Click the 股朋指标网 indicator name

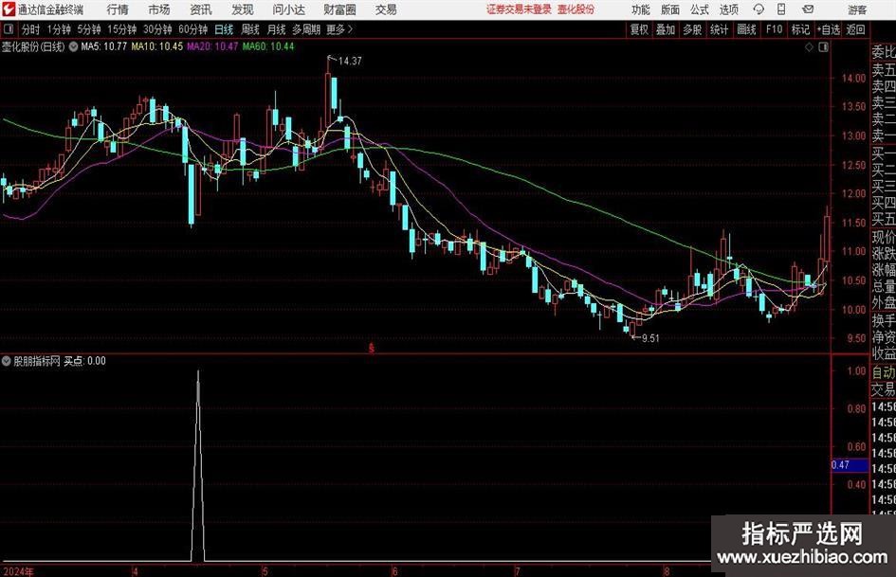(37, 361)
